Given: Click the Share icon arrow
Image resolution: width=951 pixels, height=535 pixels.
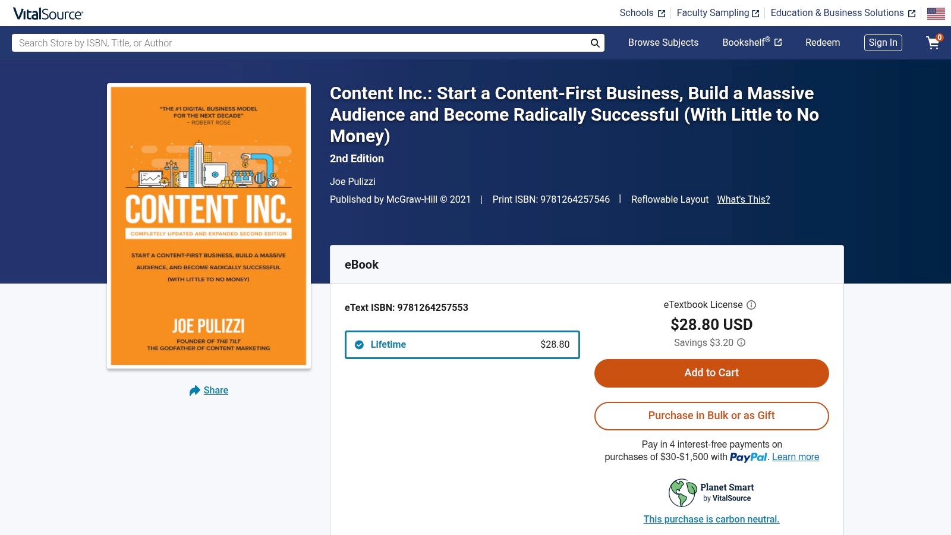Looking at the screenshot, I should (x=194, y=390).
